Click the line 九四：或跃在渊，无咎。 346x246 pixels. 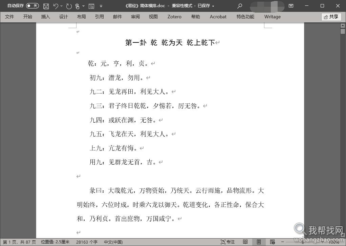(x=123, y=120)
